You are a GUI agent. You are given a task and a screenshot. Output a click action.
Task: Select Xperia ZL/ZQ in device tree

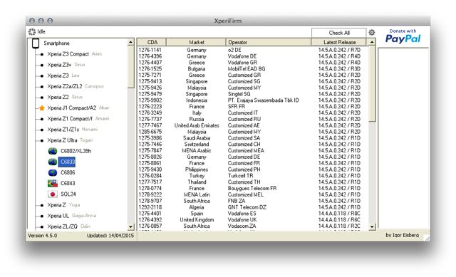click(x=62, y=226)
